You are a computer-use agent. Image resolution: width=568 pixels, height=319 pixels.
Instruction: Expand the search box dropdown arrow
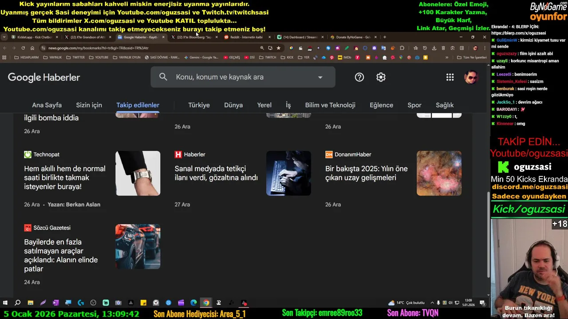click(320, 77)
